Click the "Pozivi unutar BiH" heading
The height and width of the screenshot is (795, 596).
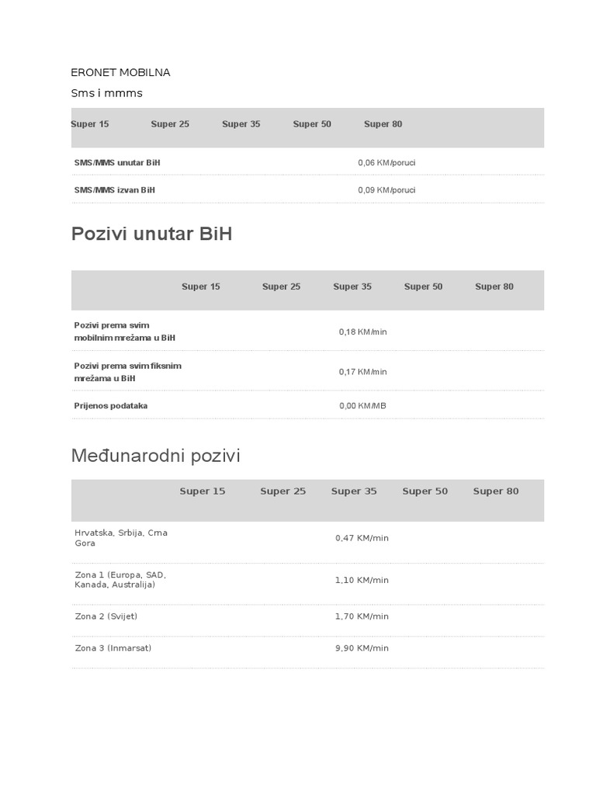151,234
